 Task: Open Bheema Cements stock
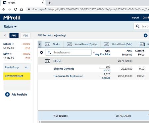click(x=64, y=69)
